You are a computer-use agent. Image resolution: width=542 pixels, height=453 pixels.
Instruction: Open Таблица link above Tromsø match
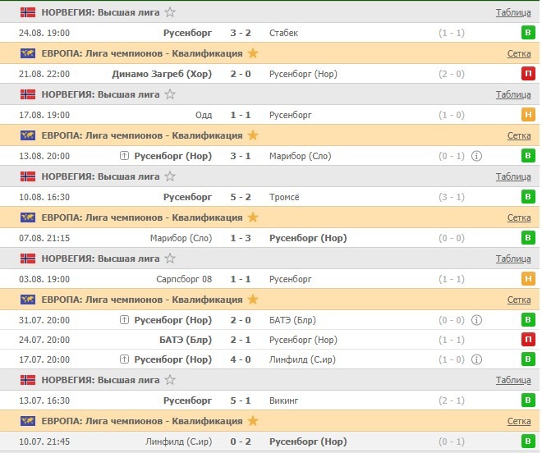tap(513, 176)
